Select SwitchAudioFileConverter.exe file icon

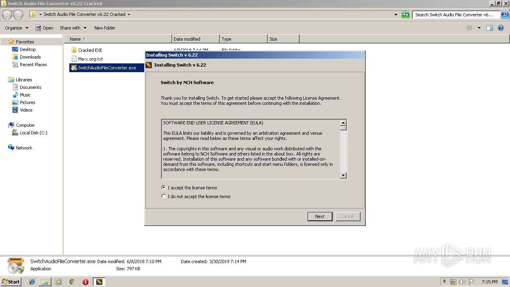point(74,67)
